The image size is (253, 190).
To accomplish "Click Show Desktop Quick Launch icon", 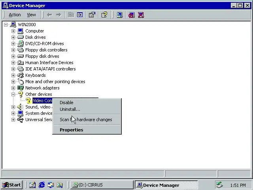I will coord(32,185).
